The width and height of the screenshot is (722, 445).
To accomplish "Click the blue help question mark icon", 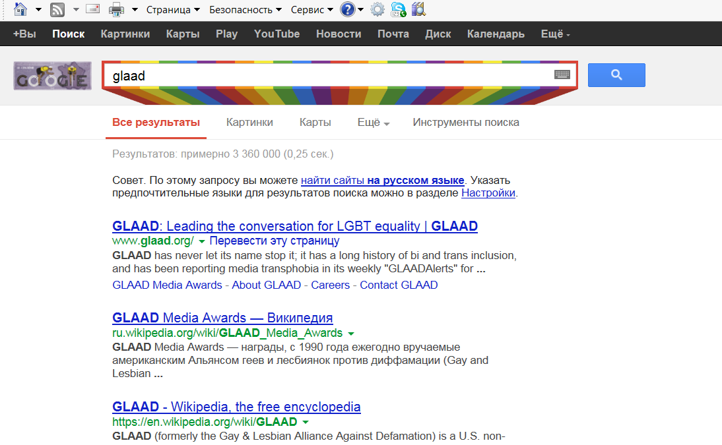I will pyautogui.click(x=348, y=9).
